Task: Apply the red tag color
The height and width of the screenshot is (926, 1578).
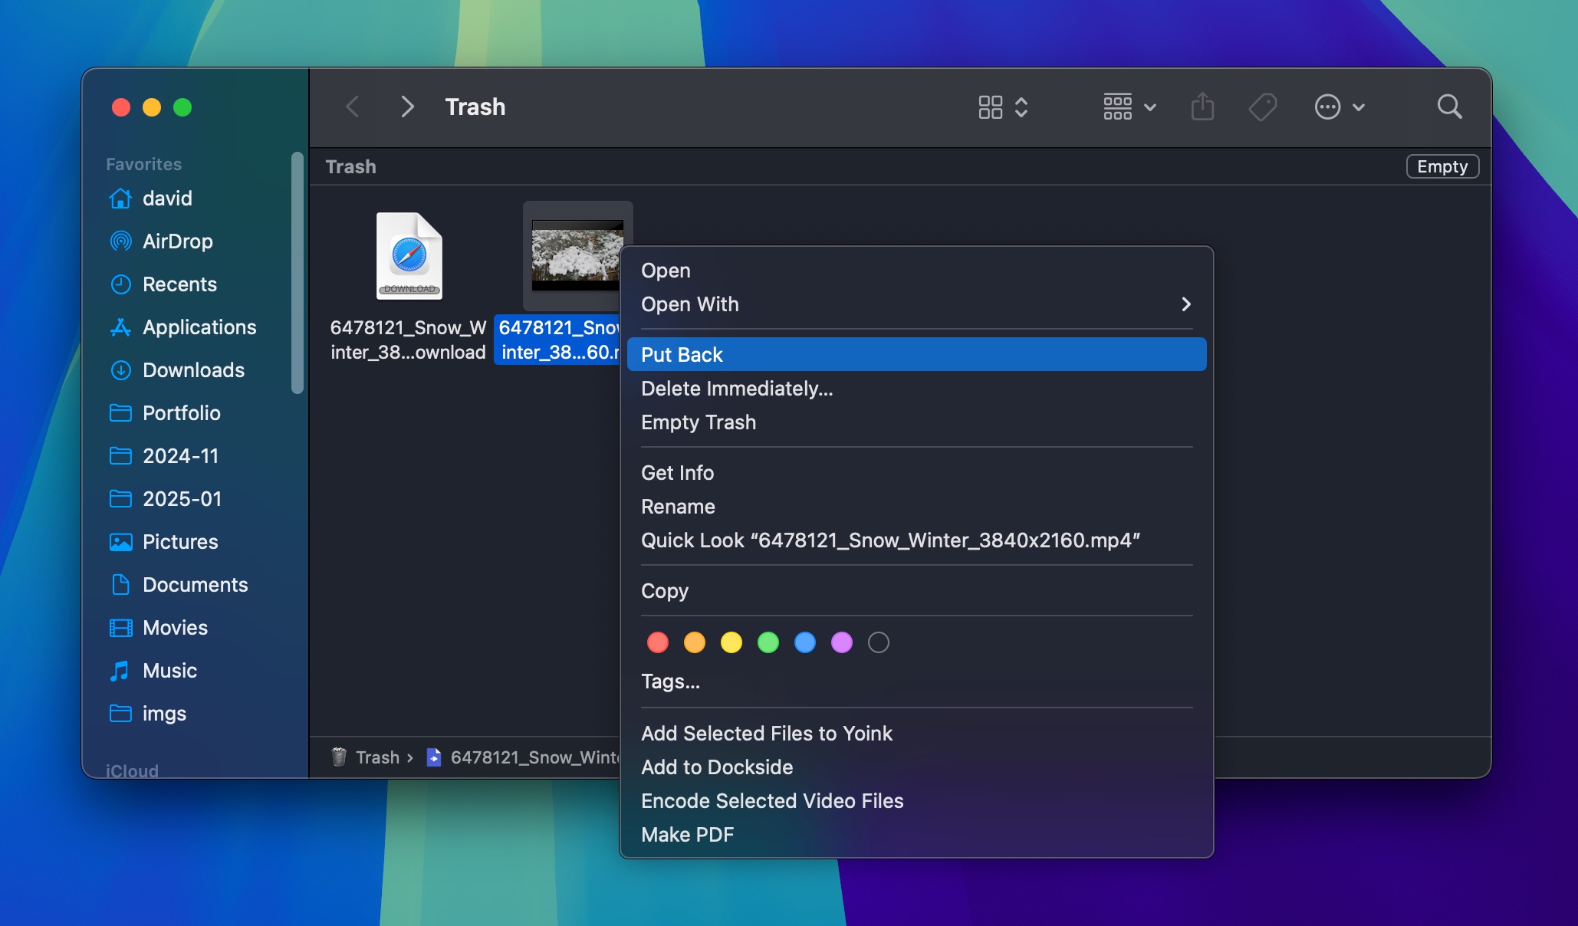Action: coord(658,642)
